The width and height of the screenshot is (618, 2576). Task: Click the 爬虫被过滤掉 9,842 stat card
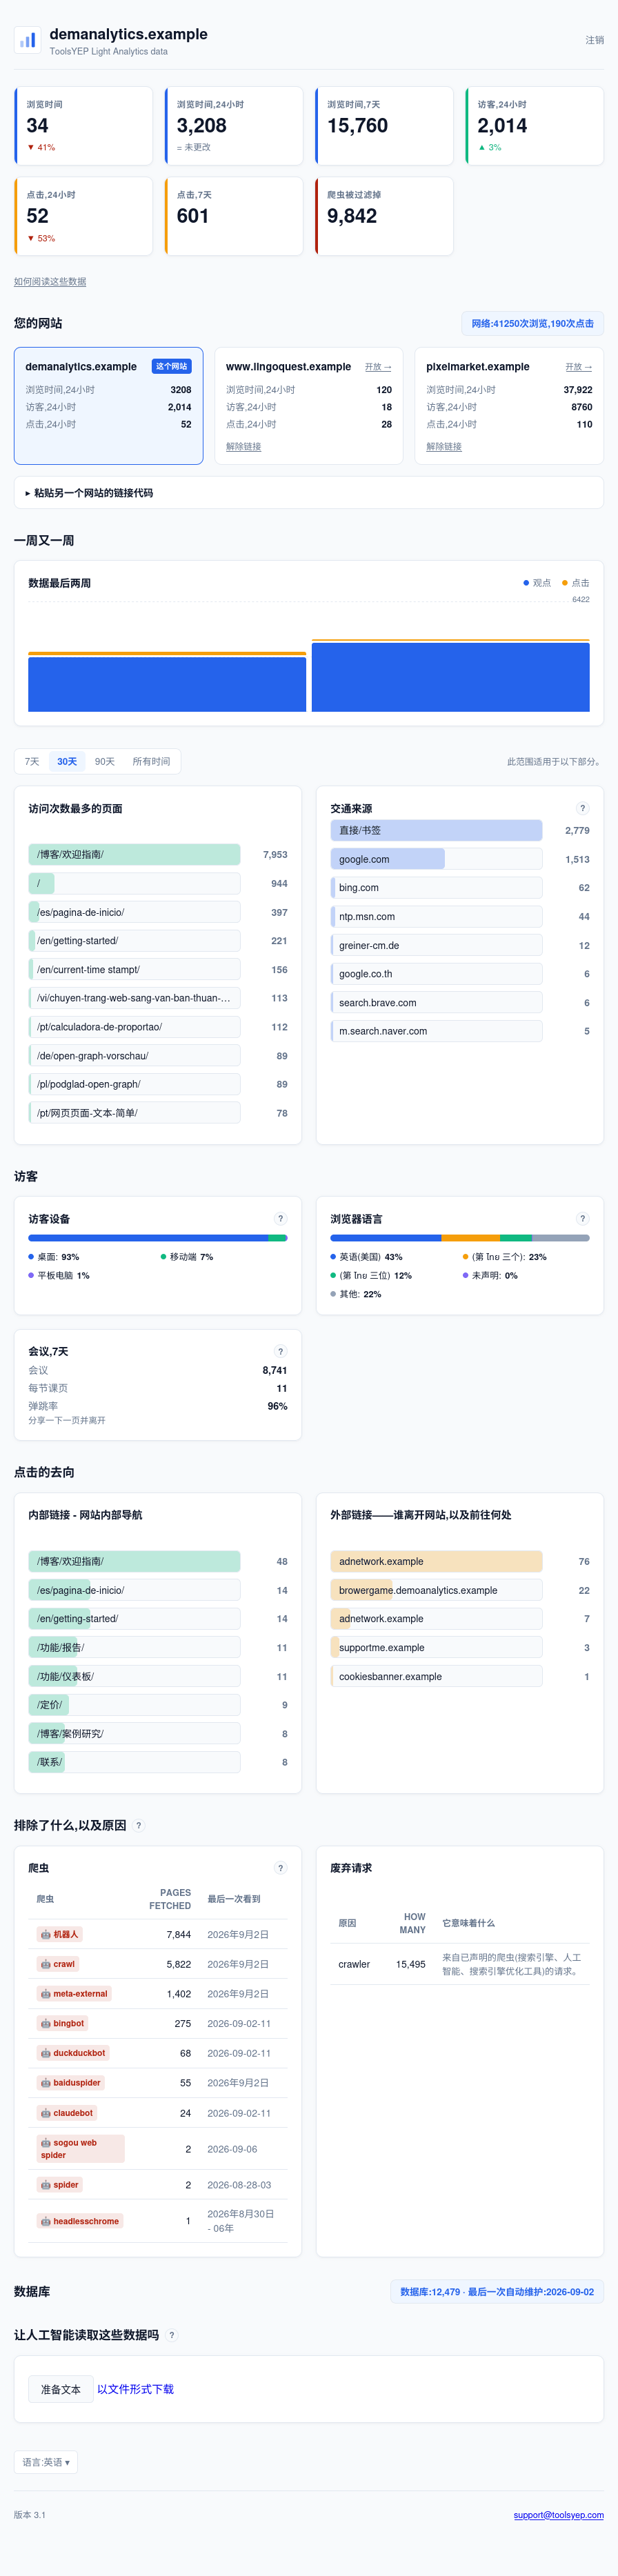coord(384,216)
